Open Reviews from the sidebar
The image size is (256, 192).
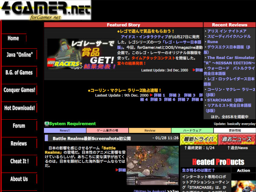19,143
